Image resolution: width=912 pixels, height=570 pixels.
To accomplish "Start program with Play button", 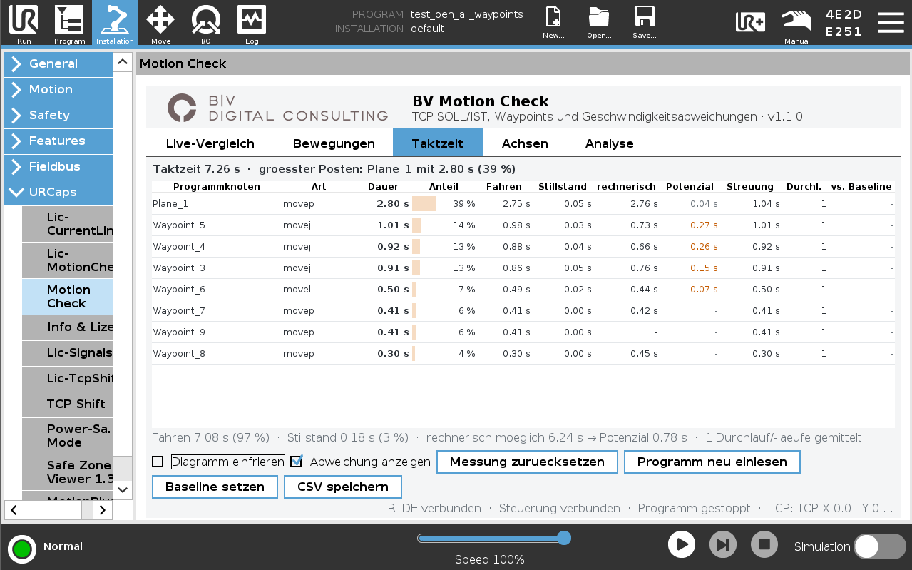I will 682,545.
